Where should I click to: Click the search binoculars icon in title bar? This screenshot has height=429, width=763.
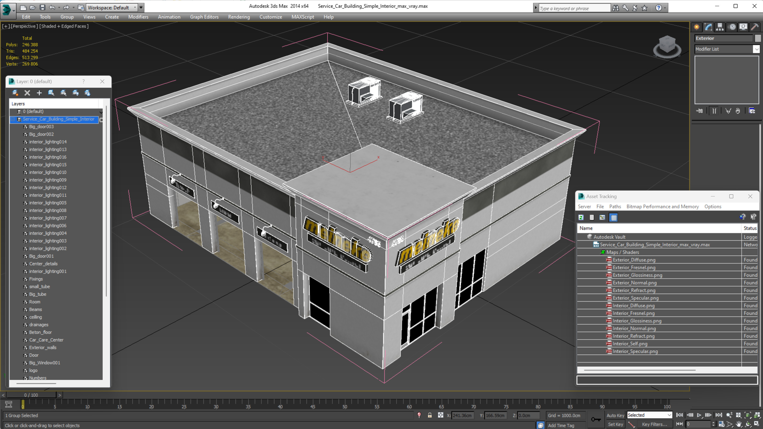point(616,8)
